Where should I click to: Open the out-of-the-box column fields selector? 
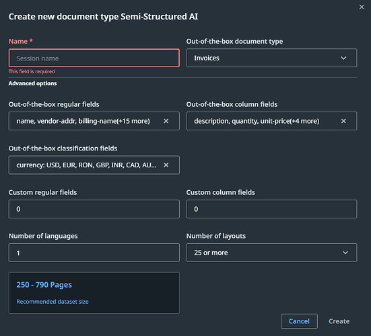tap(271, 121)
